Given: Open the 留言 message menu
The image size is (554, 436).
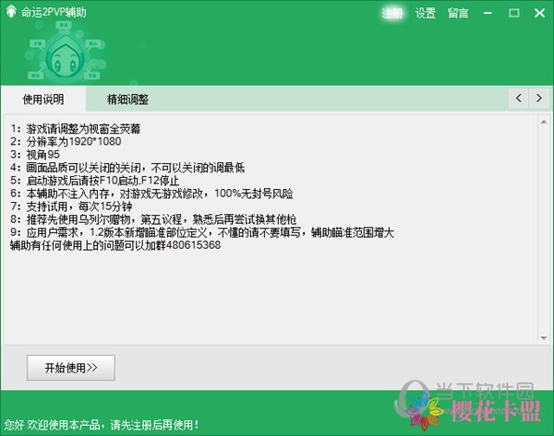Looking at the screenshot, I should (x=457, y=13).
